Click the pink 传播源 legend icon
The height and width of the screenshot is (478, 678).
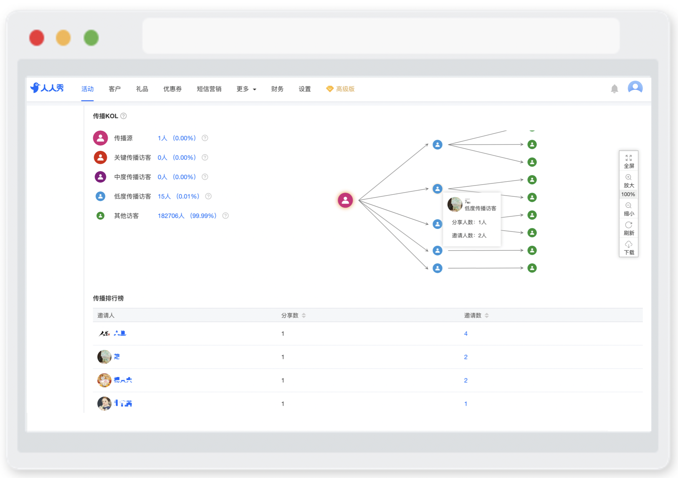tap(100, 138)
